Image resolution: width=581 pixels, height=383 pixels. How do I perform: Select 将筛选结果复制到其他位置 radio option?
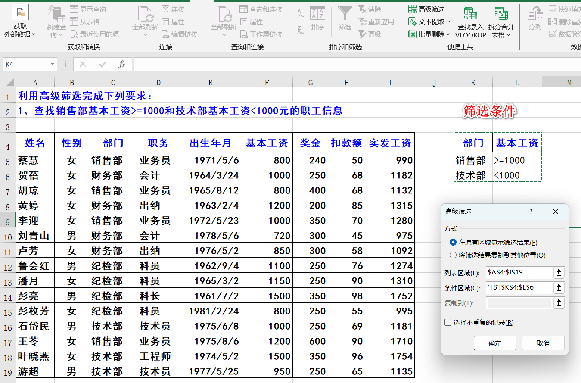pos(453,255)
